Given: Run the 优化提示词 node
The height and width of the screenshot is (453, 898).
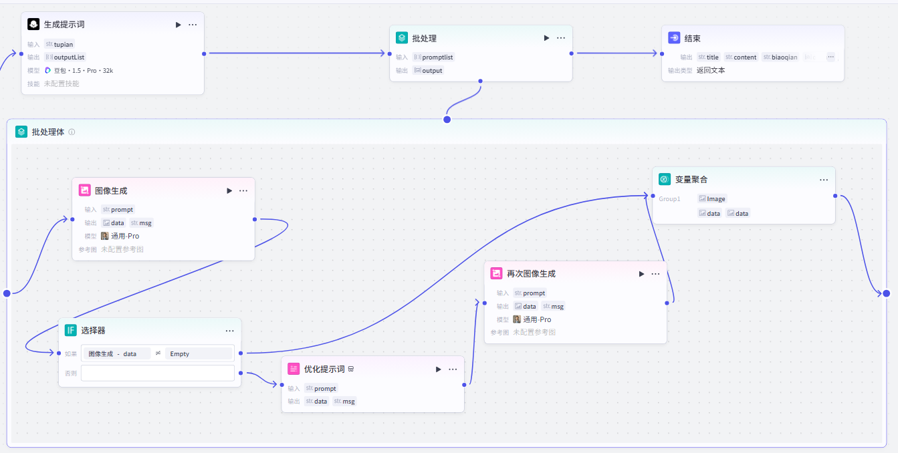Looking at the screenshot, I should [x=439, y=369].
